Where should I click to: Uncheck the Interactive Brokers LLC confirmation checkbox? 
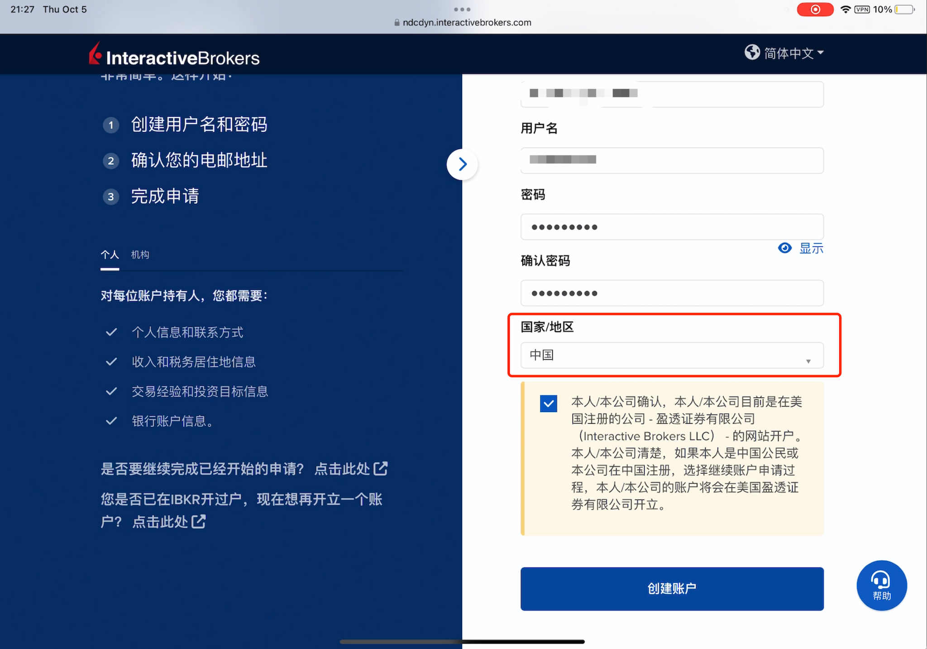[x=548, y=403]
